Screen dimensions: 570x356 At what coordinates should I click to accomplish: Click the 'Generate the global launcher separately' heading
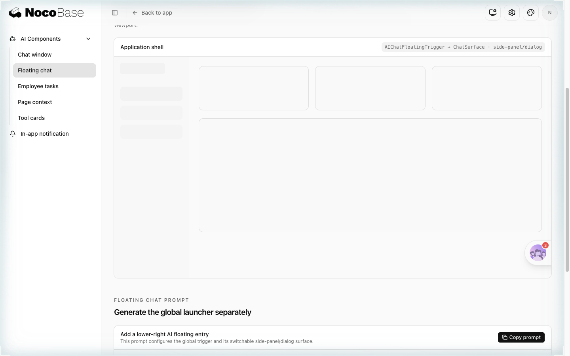[182, 312]
